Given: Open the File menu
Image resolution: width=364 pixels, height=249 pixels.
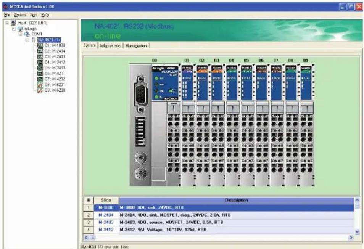Looking at the screenshot, I should (x=7, y=15).
